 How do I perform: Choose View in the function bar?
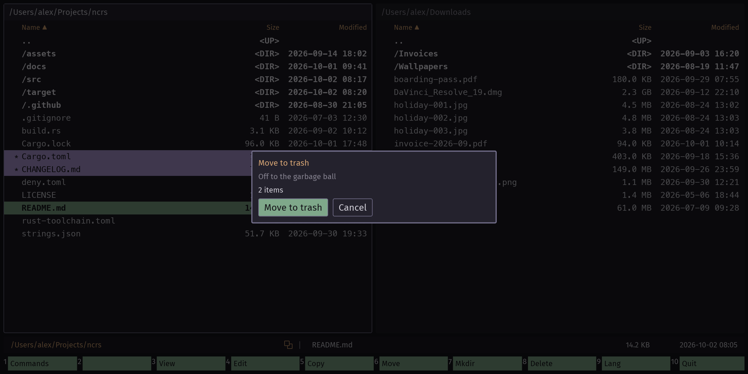(191, 363)
